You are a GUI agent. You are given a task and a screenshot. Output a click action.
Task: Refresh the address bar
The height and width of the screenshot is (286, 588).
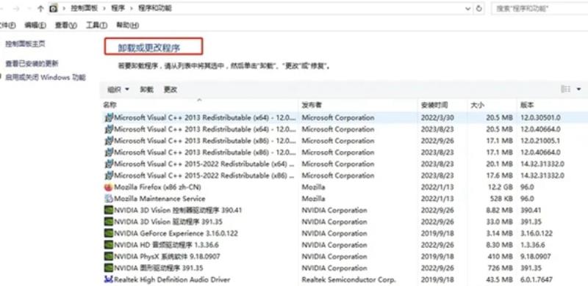click(479, 8)
